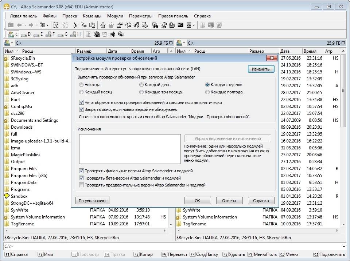
Task: Open the command shell icon
Action: [180, 25]
